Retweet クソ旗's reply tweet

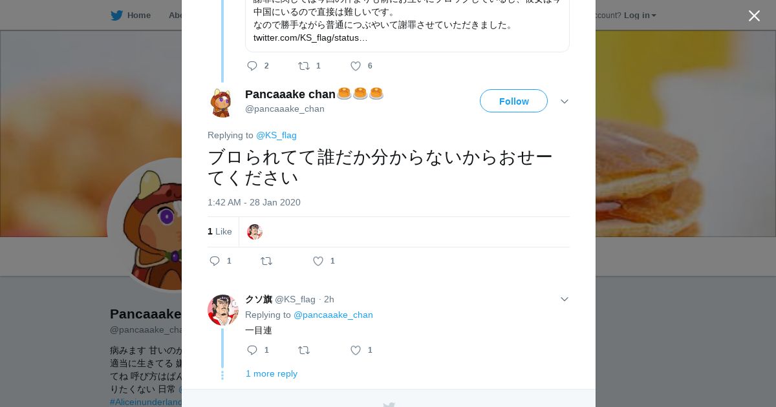[x=304, y=350]
